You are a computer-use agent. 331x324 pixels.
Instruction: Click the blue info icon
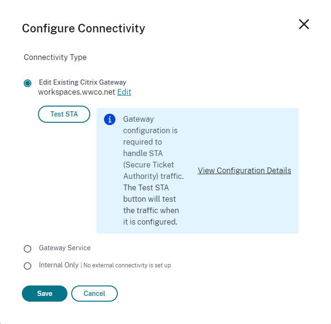110,119
